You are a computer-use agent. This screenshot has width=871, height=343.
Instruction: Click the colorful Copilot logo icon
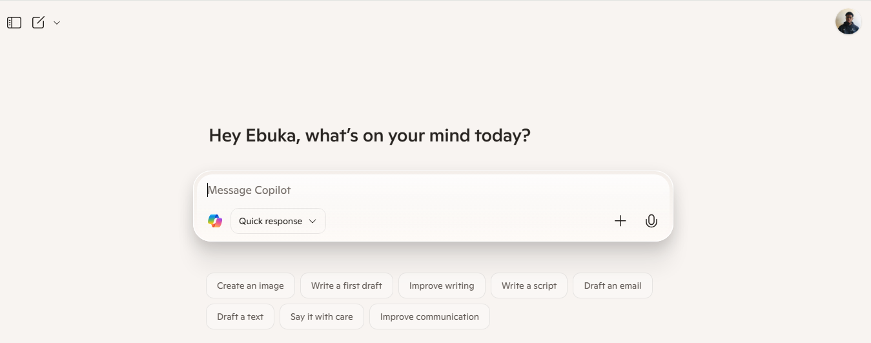coord(215,221)
